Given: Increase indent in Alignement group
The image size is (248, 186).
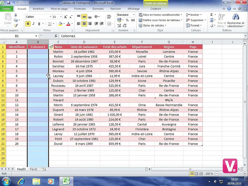Looking at the screenshot, I should click(102, 24).
